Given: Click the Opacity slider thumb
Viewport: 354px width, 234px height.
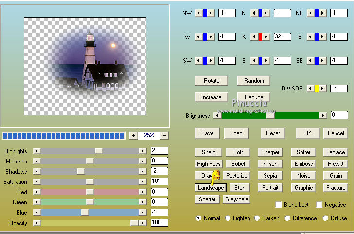Looking at the screenshot, I should pos(134,223).
